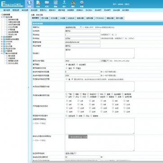Choose 是 to close all front dynamic pages
Screen dimensions: 163x163
(x=67, y=79)
